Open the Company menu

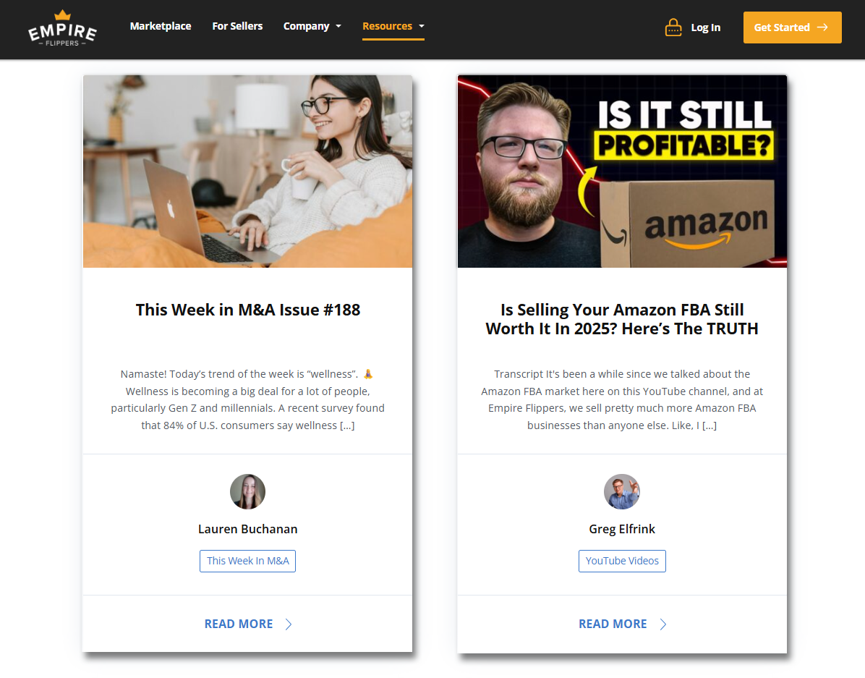coord(306,26)
